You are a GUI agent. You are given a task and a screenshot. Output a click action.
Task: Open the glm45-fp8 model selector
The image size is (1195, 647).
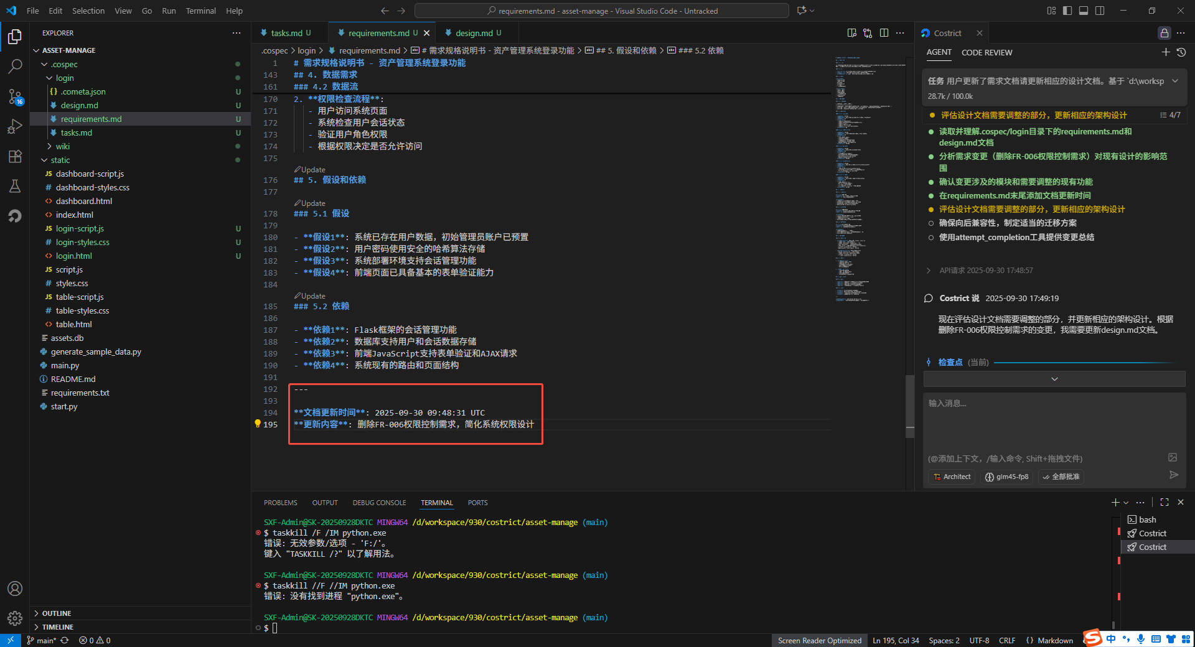tap(1006, 477)
